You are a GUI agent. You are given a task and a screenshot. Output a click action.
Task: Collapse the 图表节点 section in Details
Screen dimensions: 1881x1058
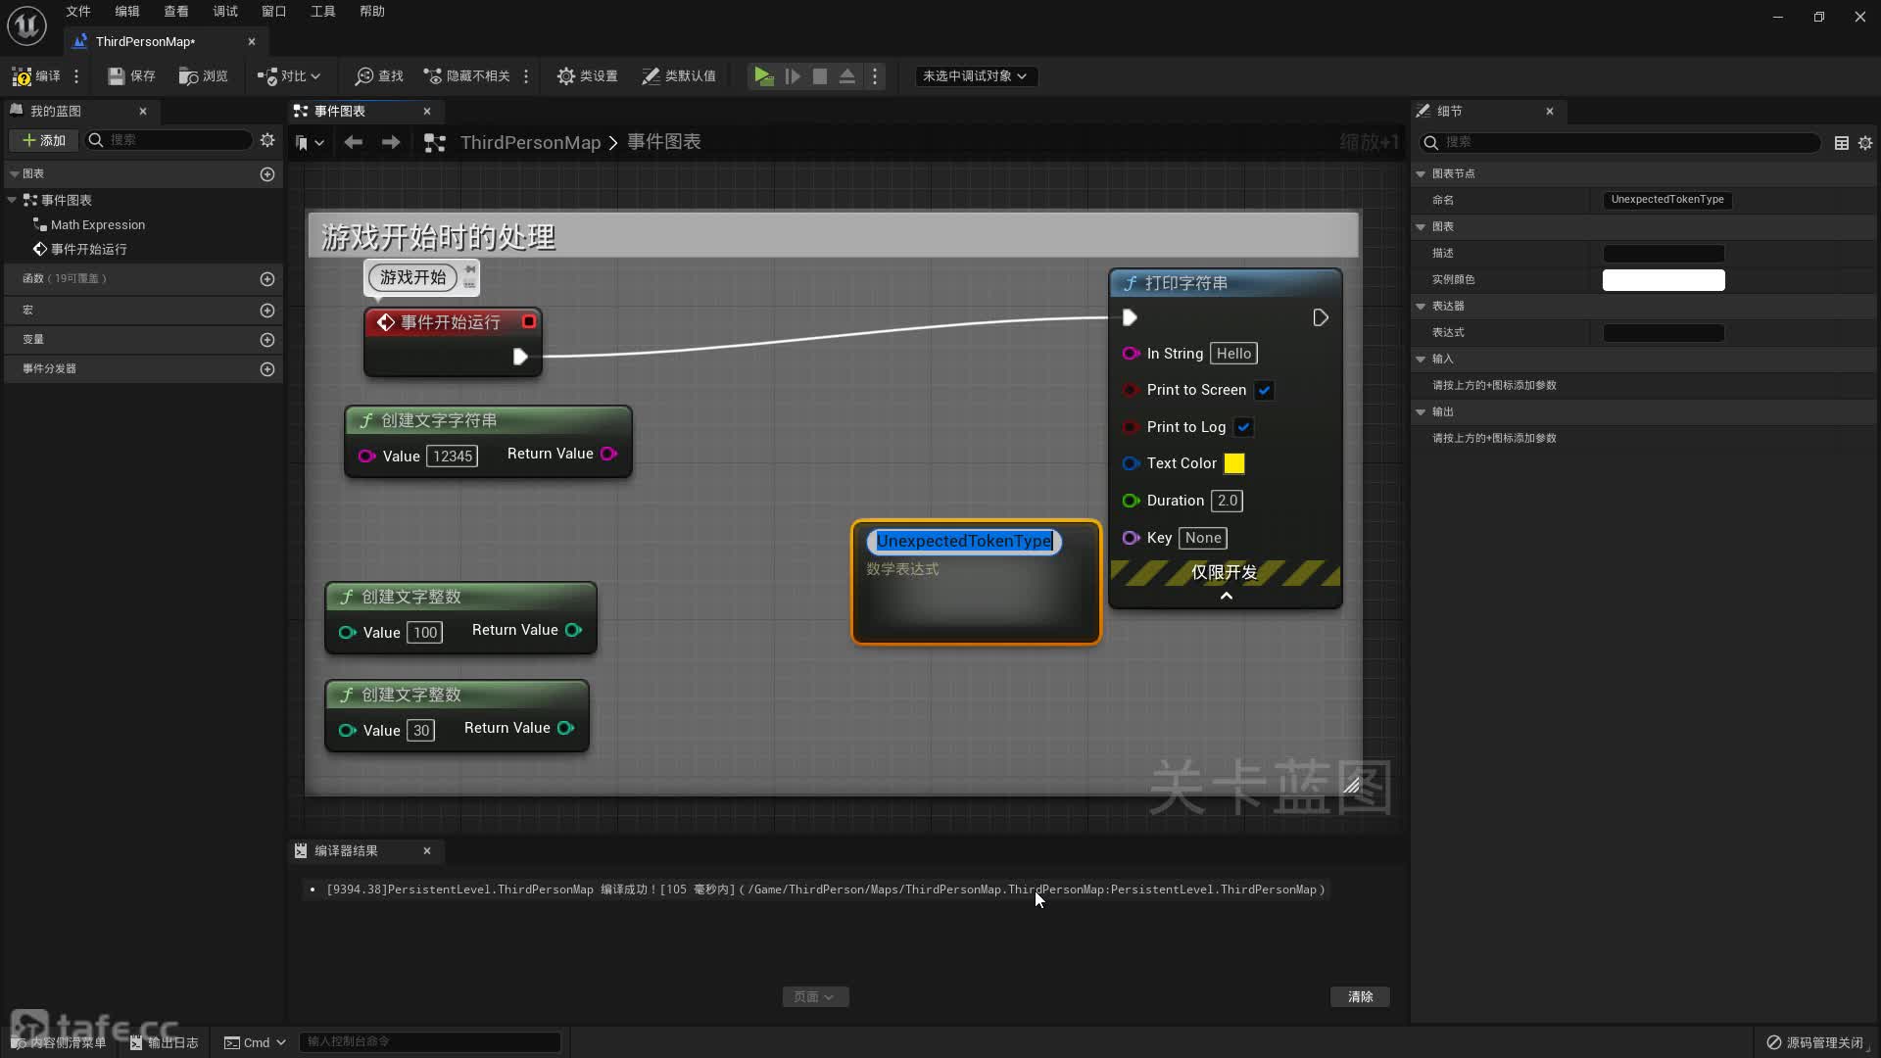point(1421,174)
